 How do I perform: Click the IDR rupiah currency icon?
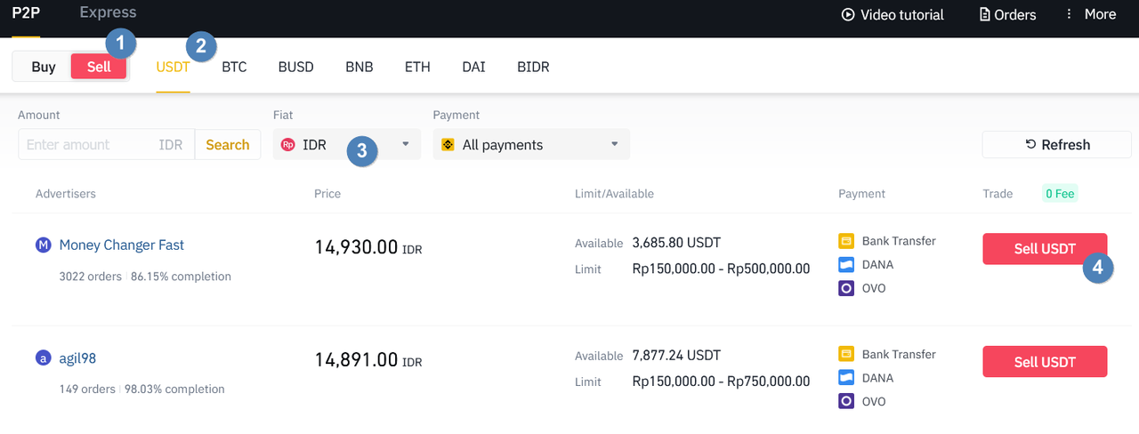click(x=287, y=144)
